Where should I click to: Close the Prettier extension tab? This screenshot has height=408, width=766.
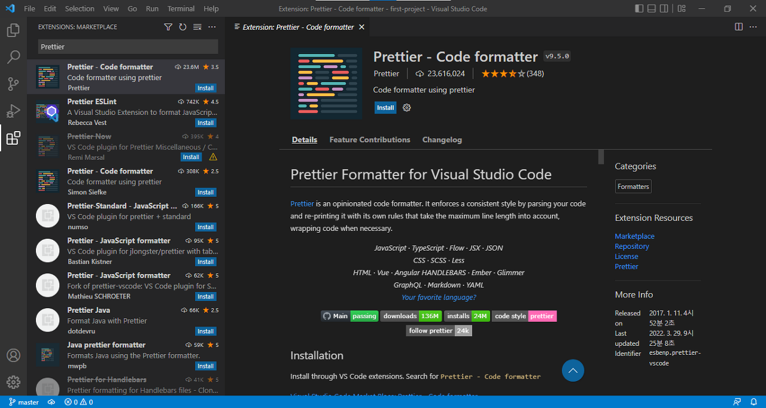[x=361, y=27]
